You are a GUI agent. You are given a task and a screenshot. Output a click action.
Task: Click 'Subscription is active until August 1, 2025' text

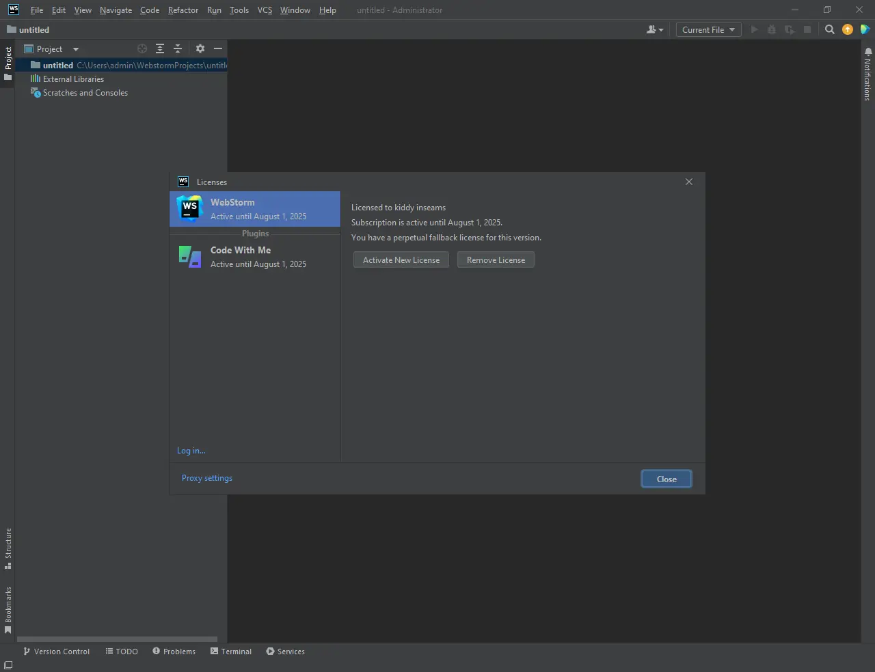[x=427, y=223]
